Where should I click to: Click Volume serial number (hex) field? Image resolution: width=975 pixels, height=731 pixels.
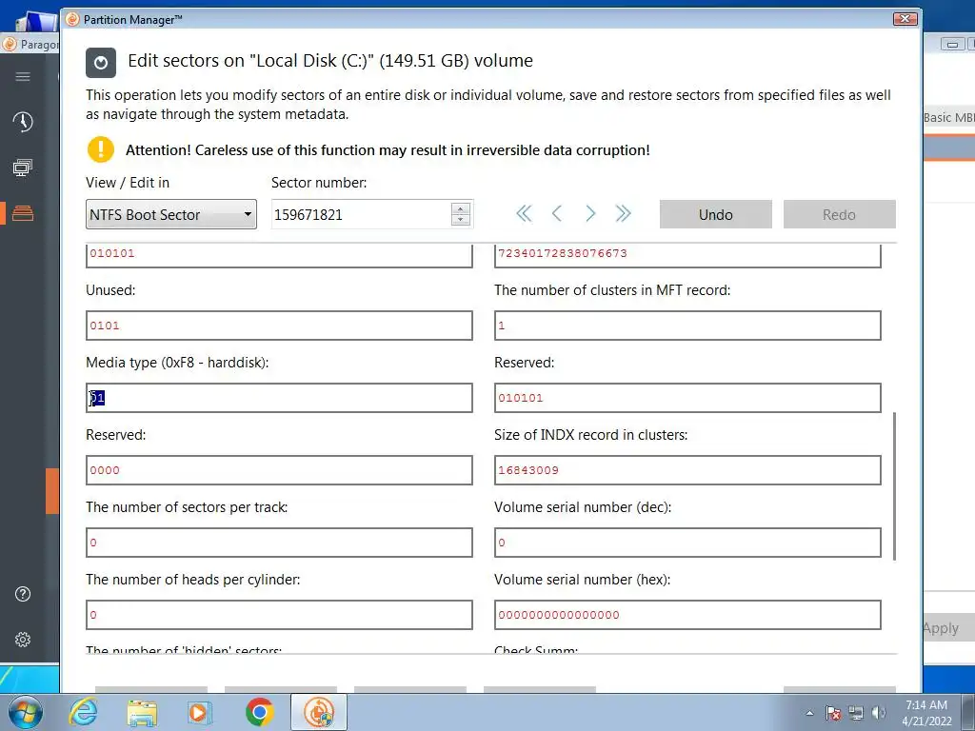coord(687,615)
